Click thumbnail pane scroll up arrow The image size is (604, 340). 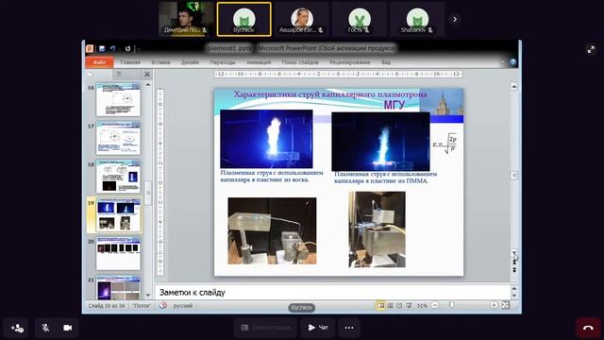[148, 85]
